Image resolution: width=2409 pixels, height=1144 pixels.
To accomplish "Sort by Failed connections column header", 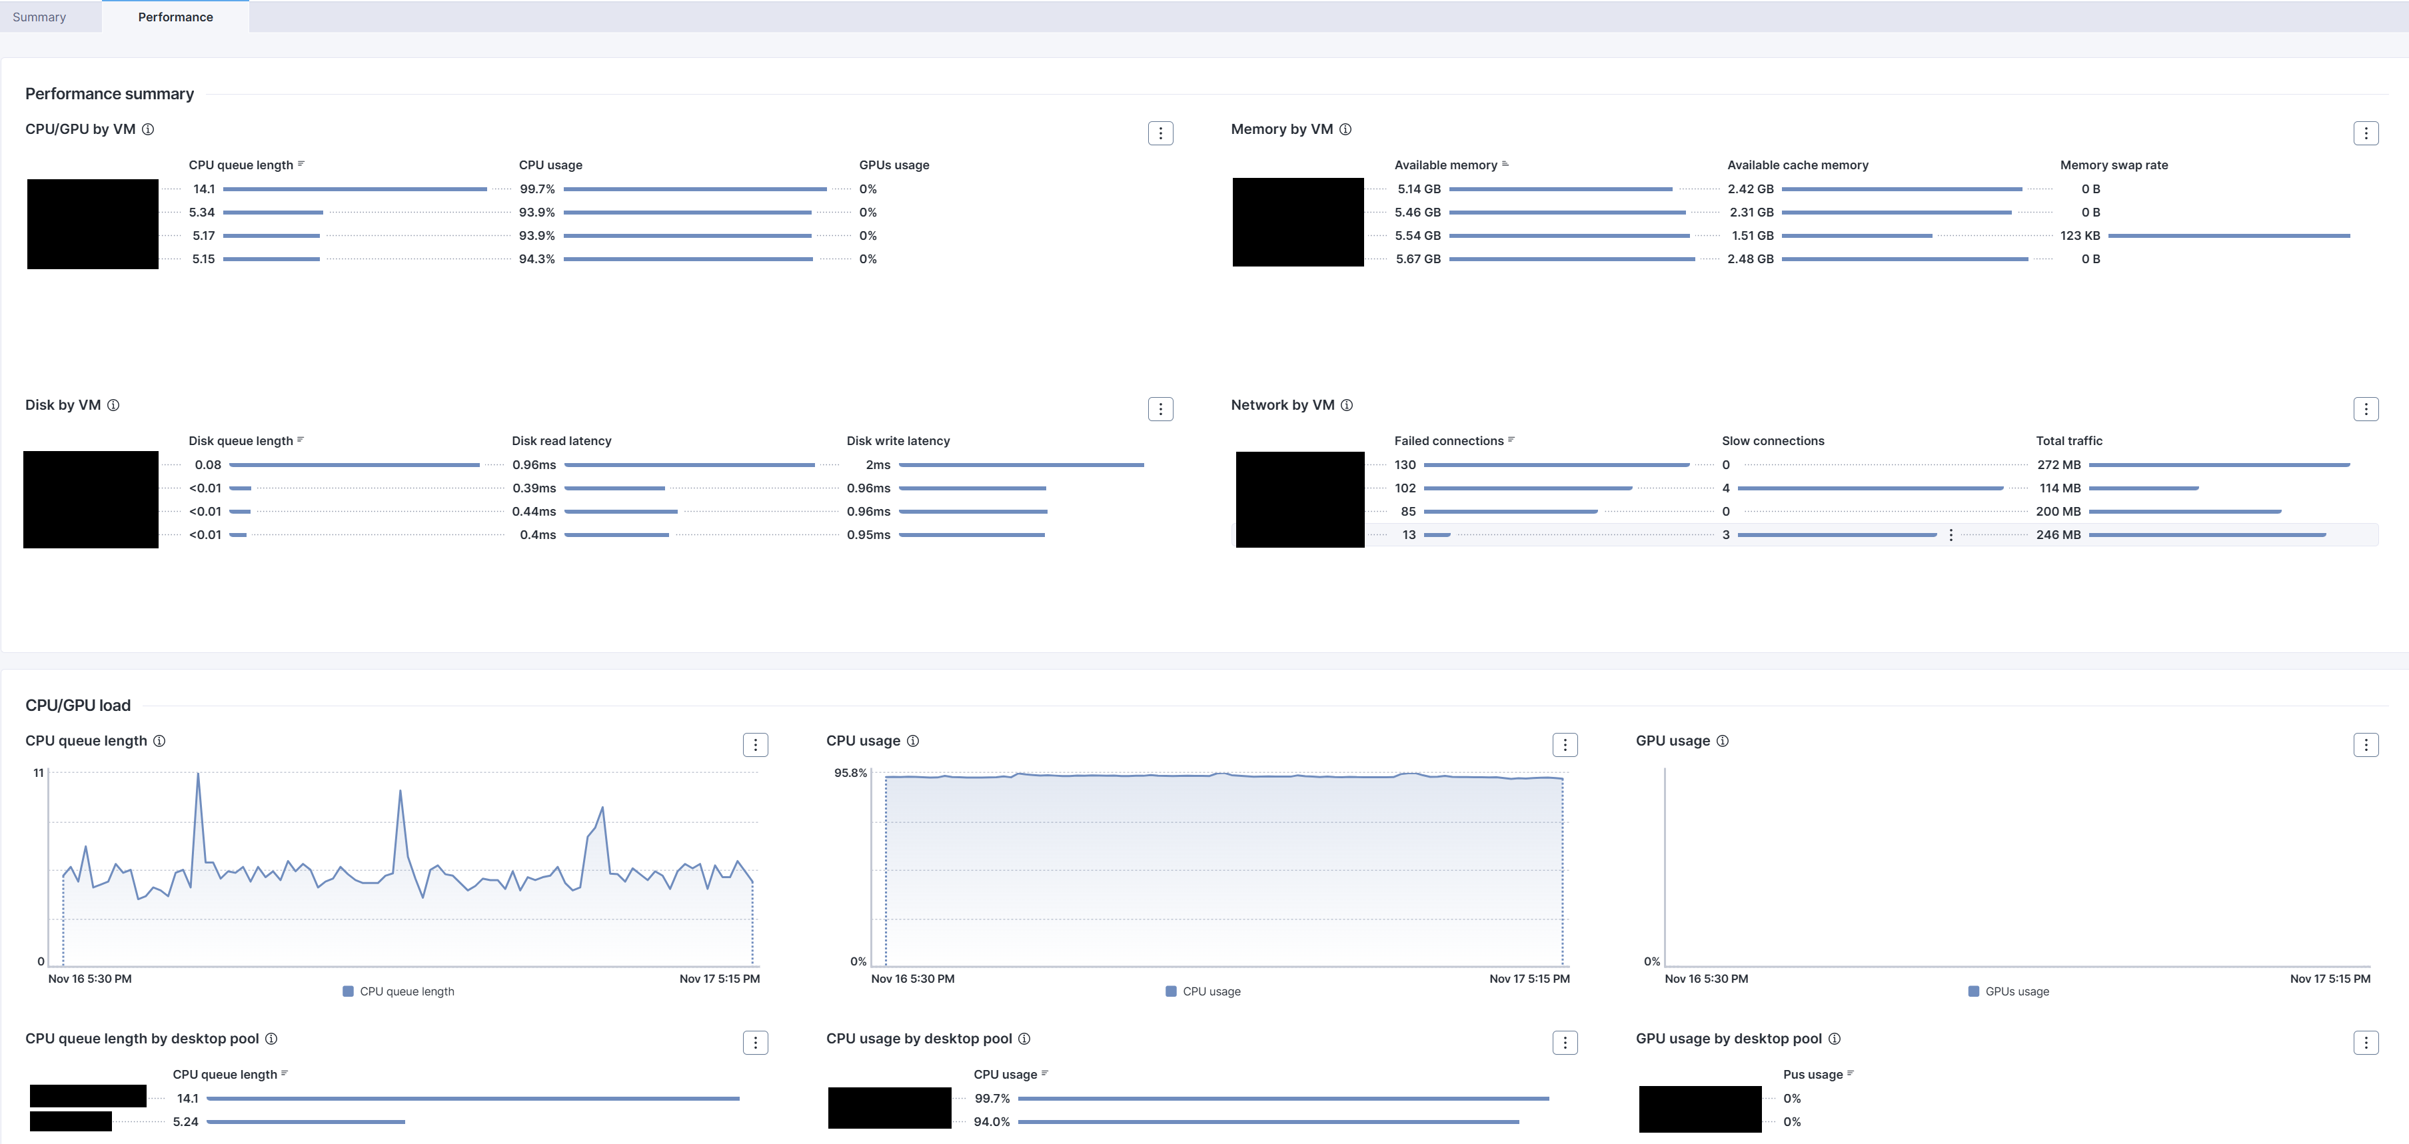I will 1449,441.
